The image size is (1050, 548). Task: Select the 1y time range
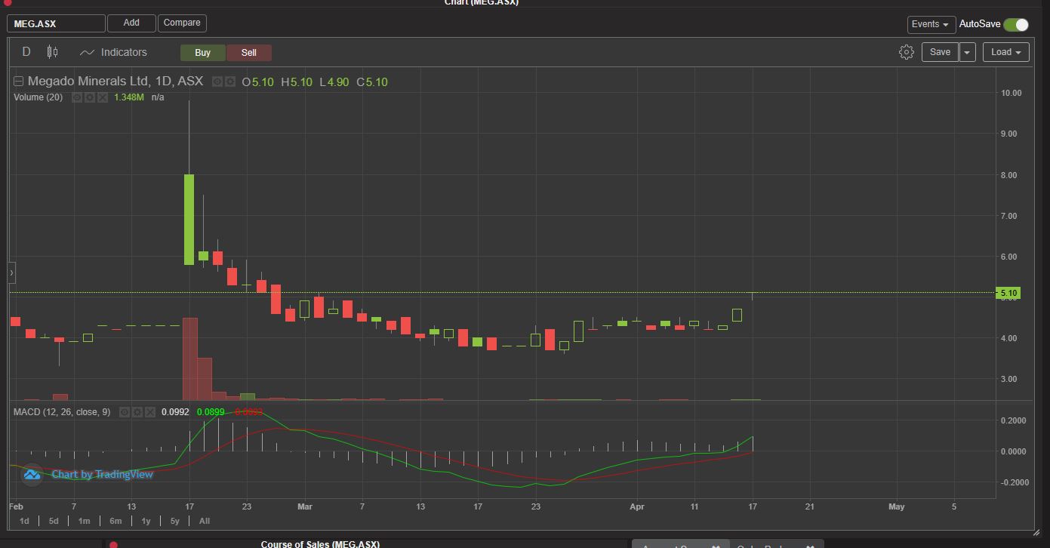(146, 521)
